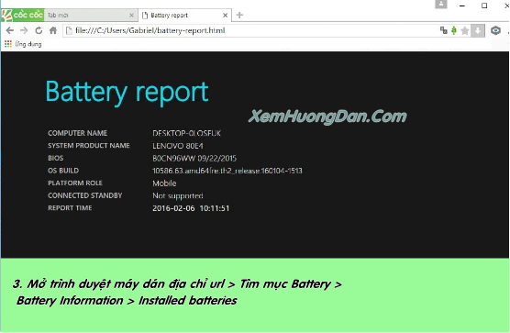The height and width of the screenshot is (333, 510).
Task: Click the address bar URL field
Action: (250, 30)
